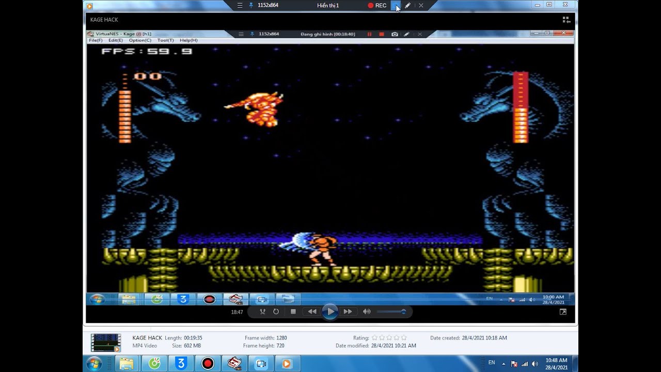
Task: Show hidden system tray icons
Action: pyautogui.click(x=503, y=364)
